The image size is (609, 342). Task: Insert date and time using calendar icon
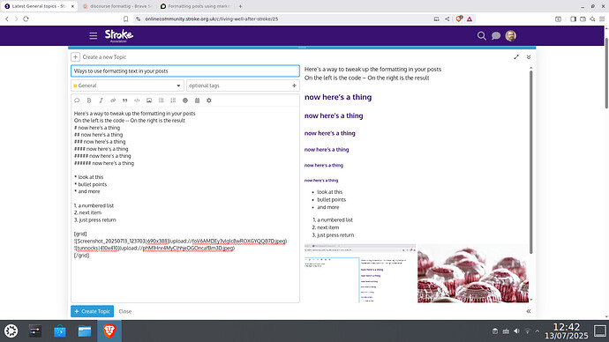click(x=198, y=100)
